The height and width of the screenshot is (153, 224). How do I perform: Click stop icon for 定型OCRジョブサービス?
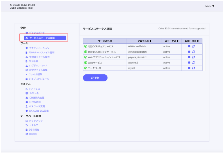(x=189, y=46)
